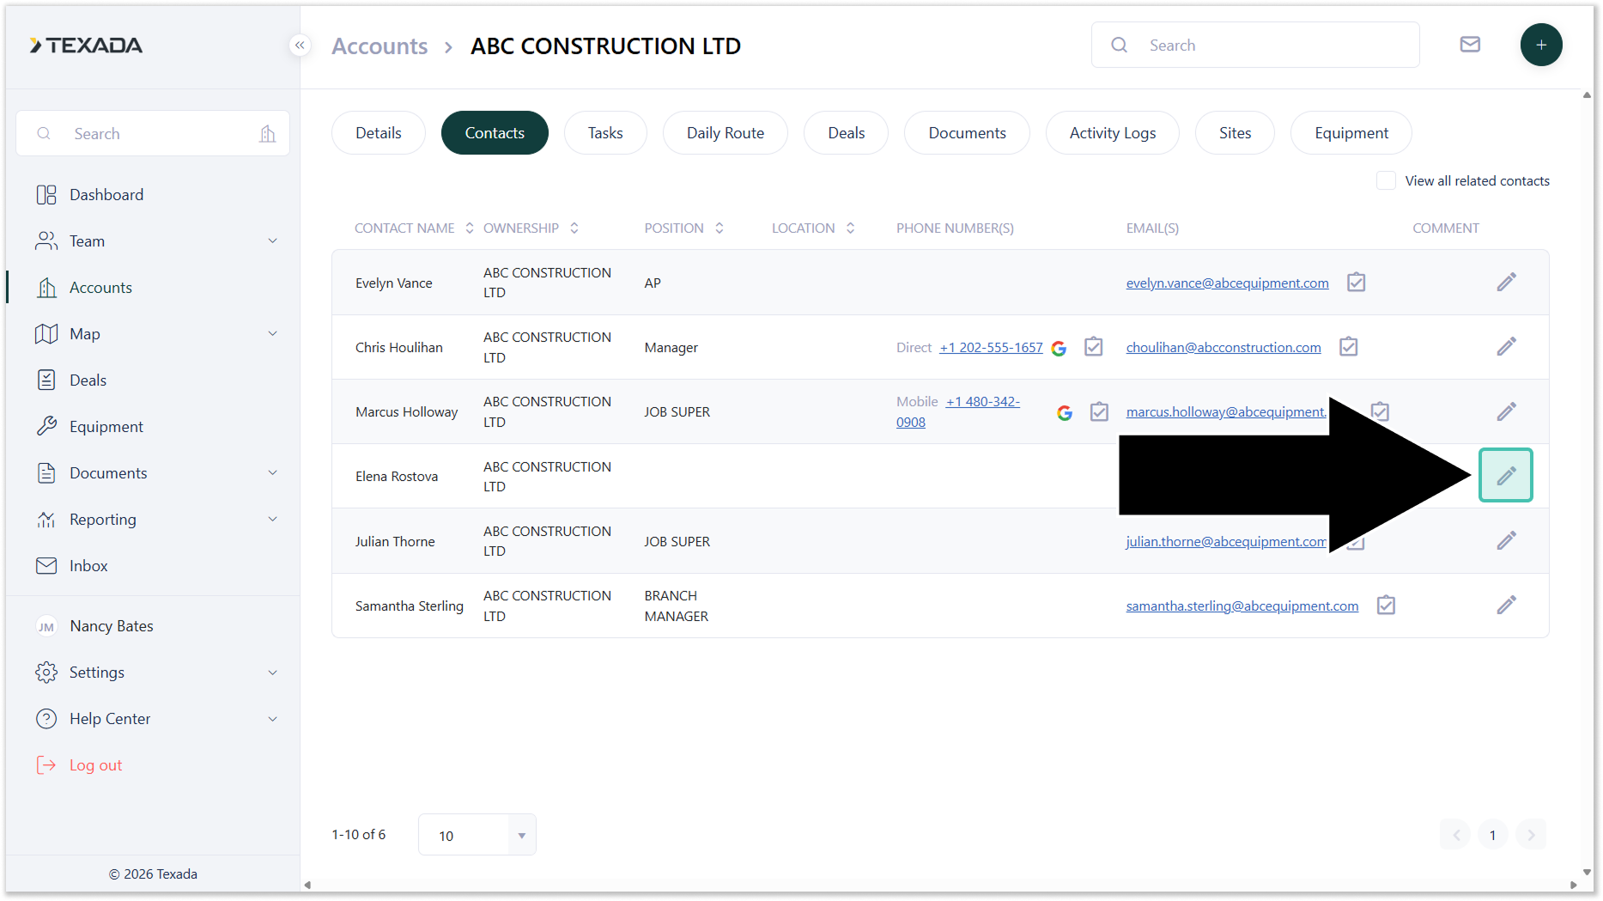
Task: Create task from Samantha Sterling's email icon
Action: pos(1386,605)
